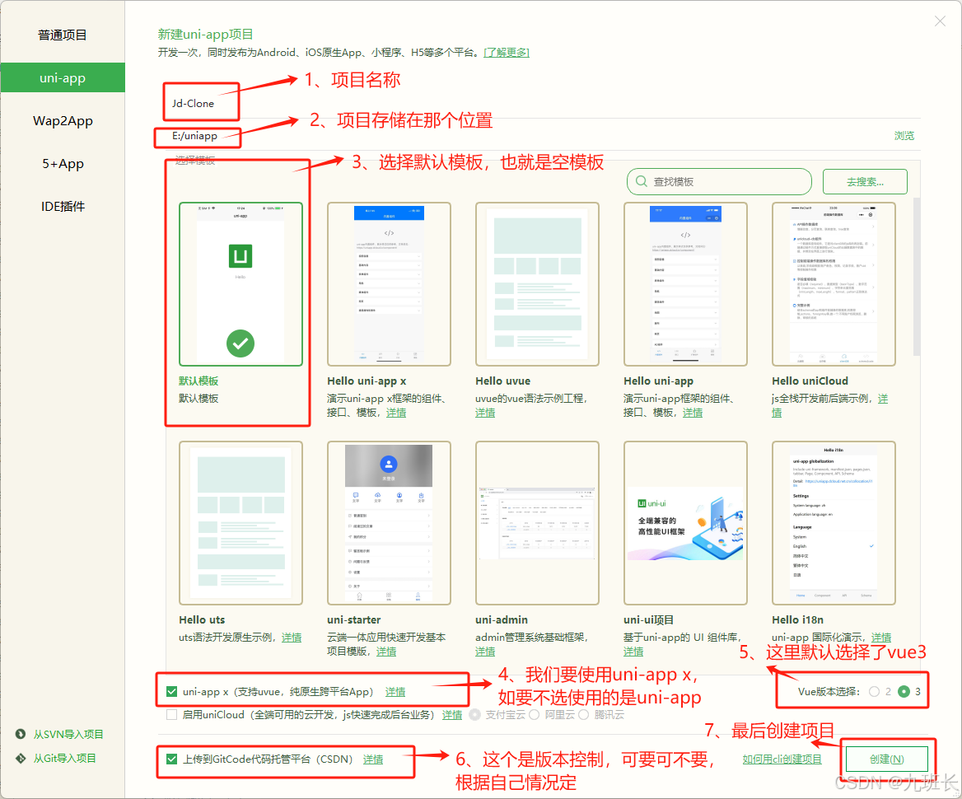Select the 默认模板 thumbnail
962x799 pixels.
tap(240, 284)
